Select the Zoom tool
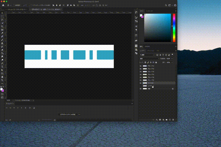 point(3,80)
